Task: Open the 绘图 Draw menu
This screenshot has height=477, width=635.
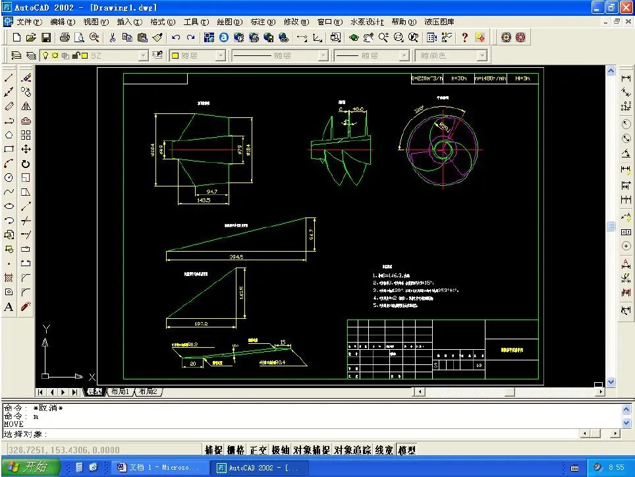Action: click(x=230, y=22)
